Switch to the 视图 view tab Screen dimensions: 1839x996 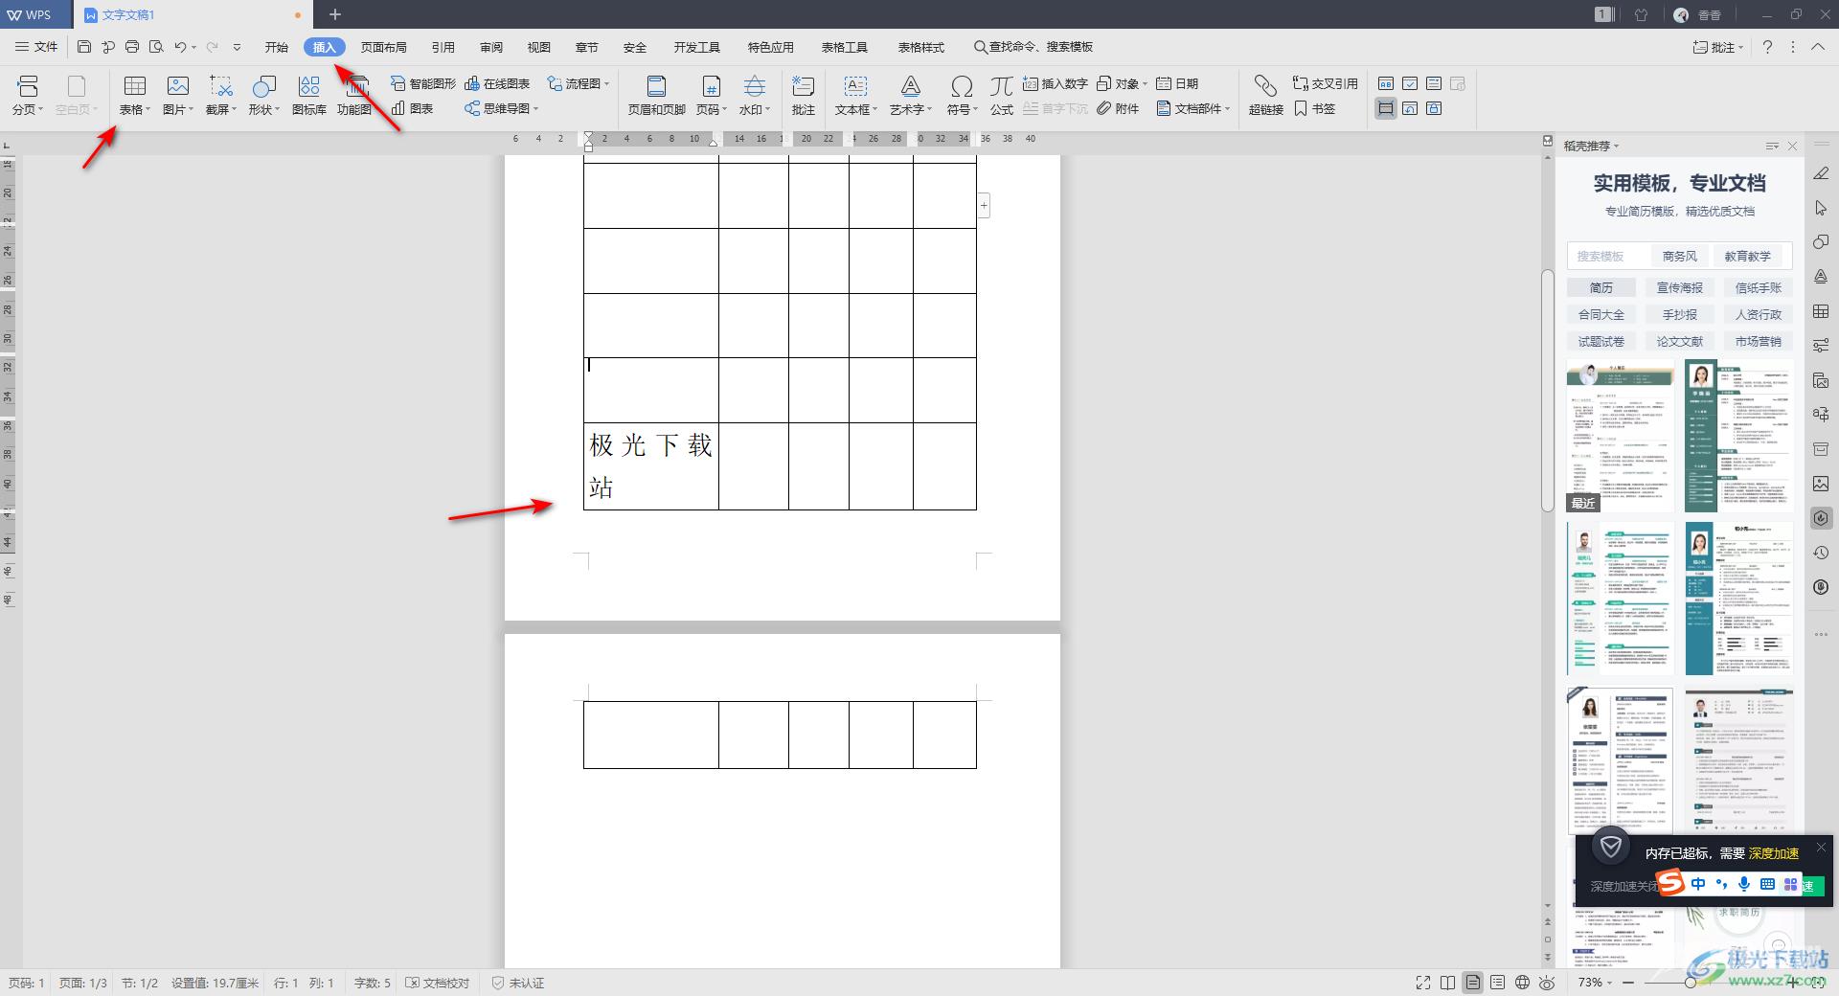(x=538, y=46)
